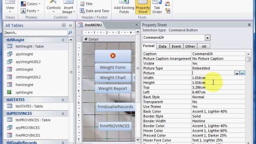
Task: Click the Visible property value Yes
Action: (x=218, y=63)
